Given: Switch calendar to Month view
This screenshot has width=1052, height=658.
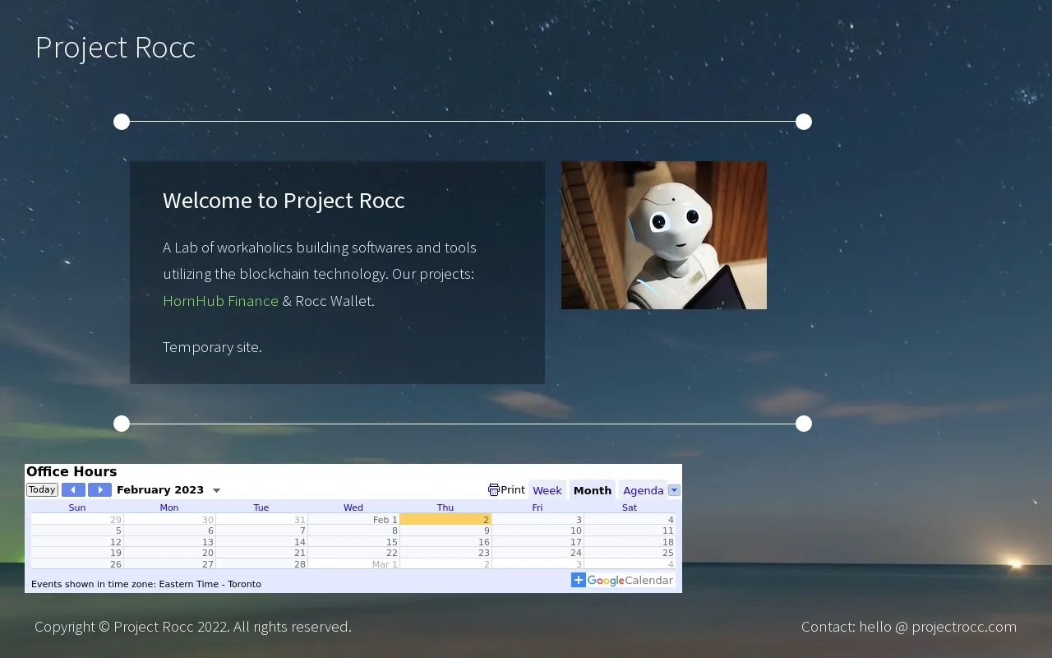Looking at the screenshot, I should pyautogui.click(x=593, y=490).
